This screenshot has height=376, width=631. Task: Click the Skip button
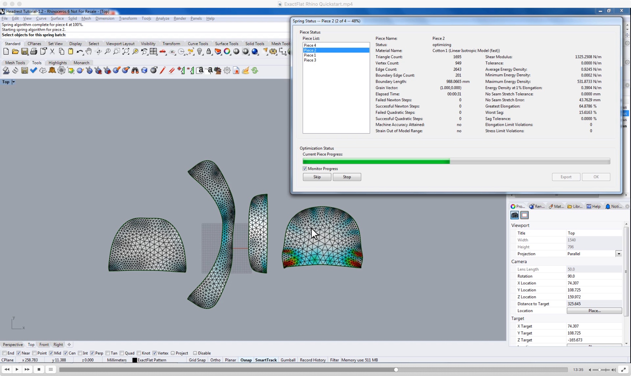[x=317, y=177]
